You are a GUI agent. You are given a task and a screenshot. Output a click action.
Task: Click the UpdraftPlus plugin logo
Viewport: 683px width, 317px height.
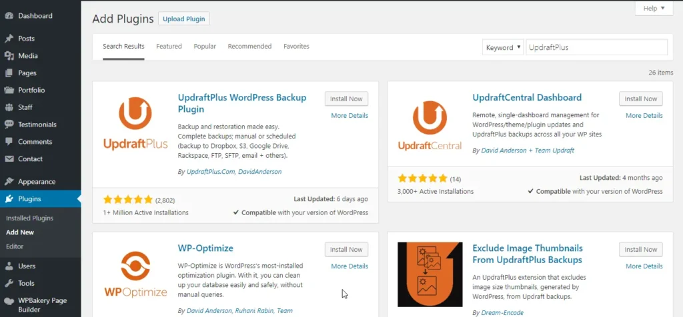pyautogui.click(x=135, y=124)
